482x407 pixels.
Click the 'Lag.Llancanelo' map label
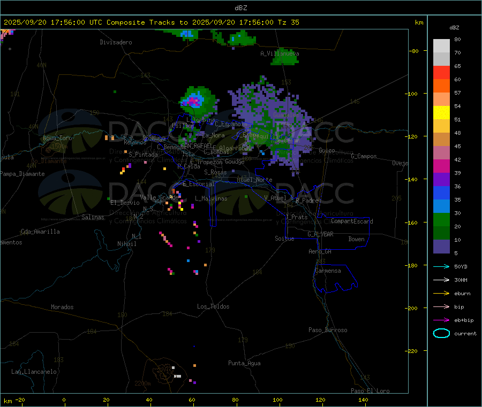[x=34, y=372]
